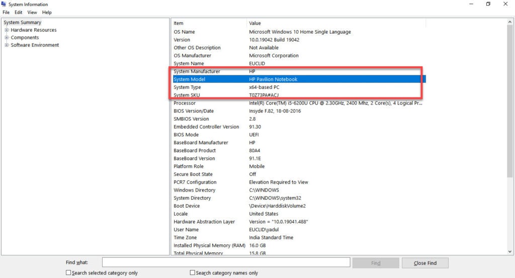
Task: Select the highlighted System Model row
Action: (x=299, y=79)
